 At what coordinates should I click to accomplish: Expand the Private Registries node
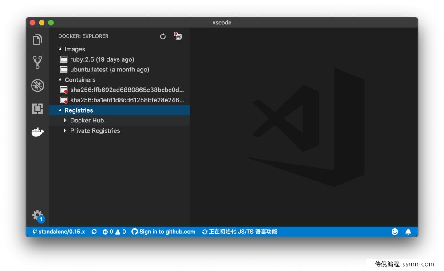click(x=65, y=131)
